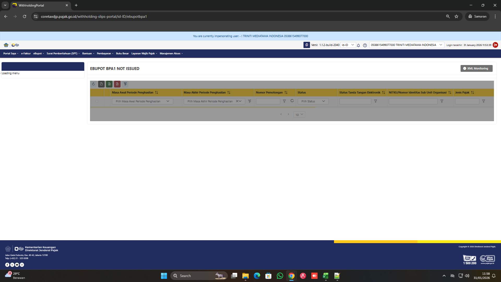Log out via the red logout icon
Image resolution: width=501 pixels, height=282 pixels.
496,45
